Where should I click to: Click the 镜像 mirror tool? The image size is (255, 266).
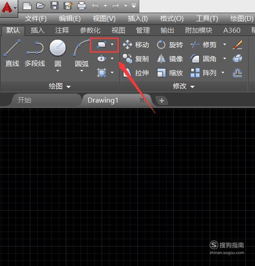[x=170, y=59]
